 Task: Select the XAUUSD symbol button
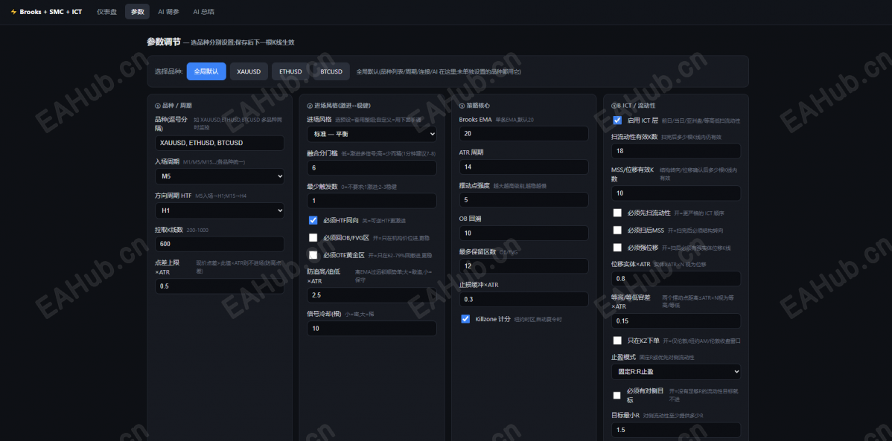pos(249,71)
